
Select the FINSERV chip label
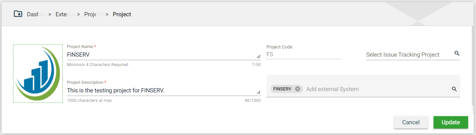282,89
